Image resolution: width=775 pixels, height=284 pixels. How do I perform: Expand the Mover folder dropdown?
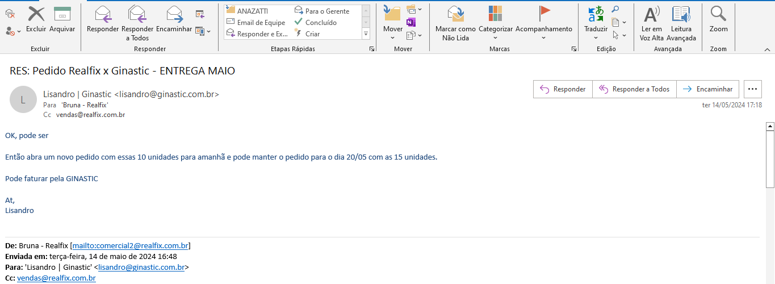pos(392,38)
